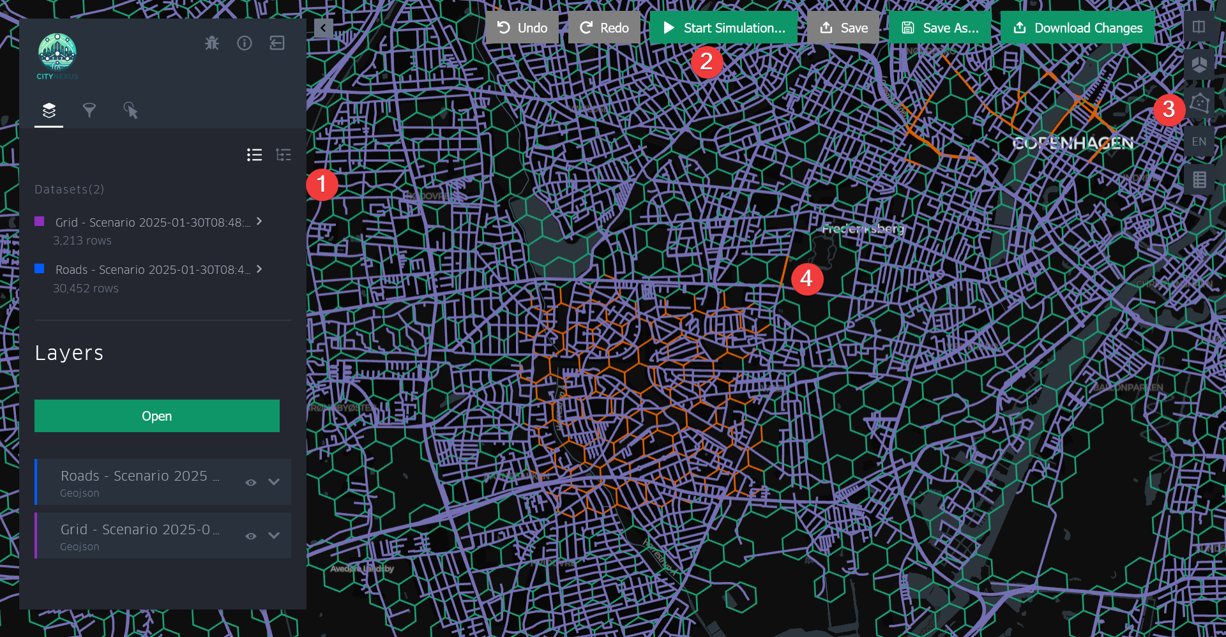The image size is (1226, 637).
Task: Click the purple Grid dataset color swatch
Action: point(40,221)
